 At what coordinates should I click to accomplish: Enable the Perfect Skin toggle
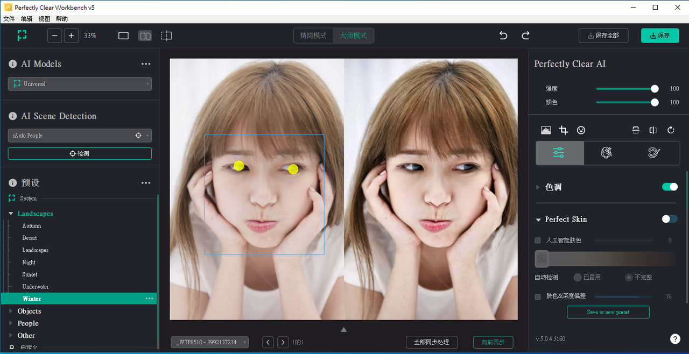(x=670, y=219)
